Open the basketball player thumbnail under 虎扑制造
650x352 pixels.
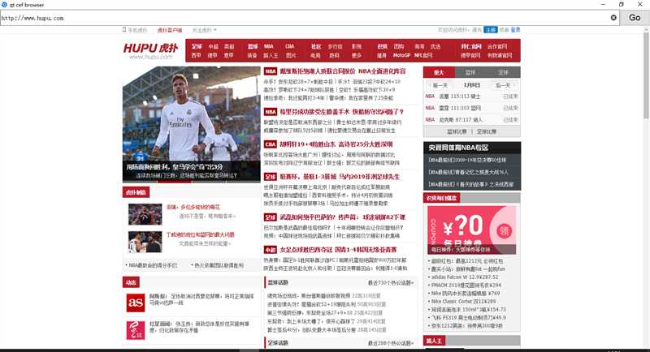pyautogui.click(x=145, y=214)
